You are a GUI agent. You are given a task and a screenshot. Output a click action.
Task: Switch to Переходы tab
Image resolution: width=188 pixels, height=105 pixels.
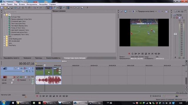(38, 58)
